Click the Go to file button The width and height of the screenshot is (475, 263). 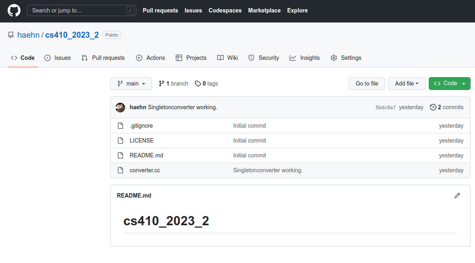367,84
